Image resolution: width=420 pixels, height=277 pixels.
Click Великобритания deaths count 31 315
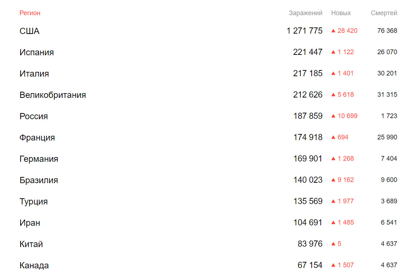coord(387,95)
